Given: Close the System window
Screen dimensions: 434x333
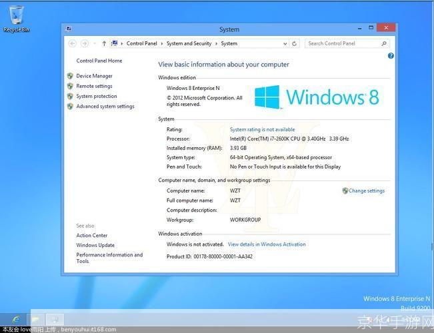Looking at the screenshot, I should pyautogui.click(x=386, y=28).
